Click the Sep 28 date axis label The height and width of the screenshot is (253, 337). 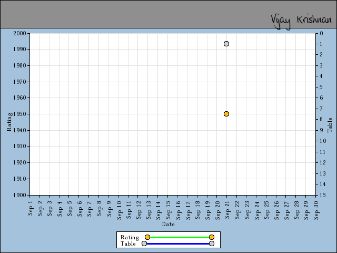click(296, 210)
